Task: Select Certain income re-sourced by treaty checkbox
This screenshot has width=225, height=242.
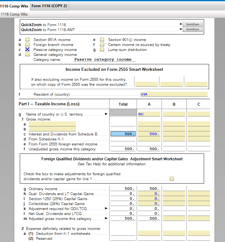Action: [102, 45]
